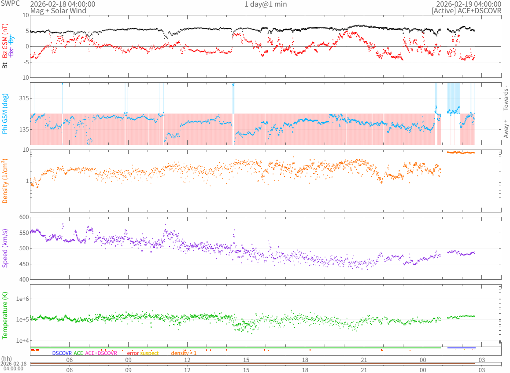Click the Density (1/cm³) axis label
This screenshot has width=510, height=373.
pos(5,181)
